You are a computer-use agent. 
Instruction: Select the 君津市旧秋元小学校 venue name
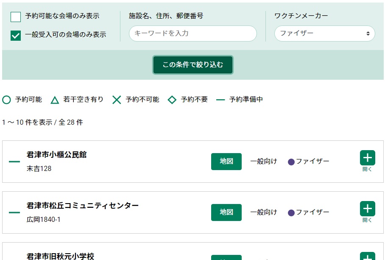60,256
